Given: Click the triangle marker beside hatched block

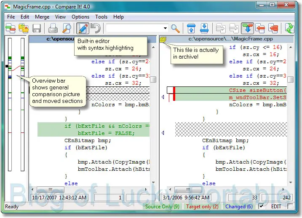Looking at the screenshot, I should tap(163, 132).
